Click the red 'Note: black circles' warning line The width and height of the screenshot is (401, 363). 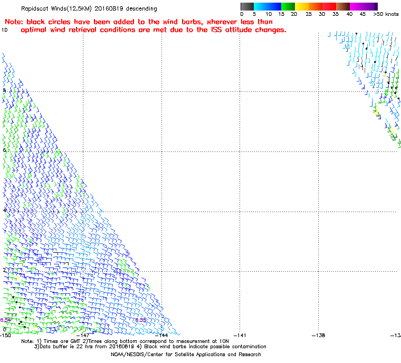[x=139, y=22]
